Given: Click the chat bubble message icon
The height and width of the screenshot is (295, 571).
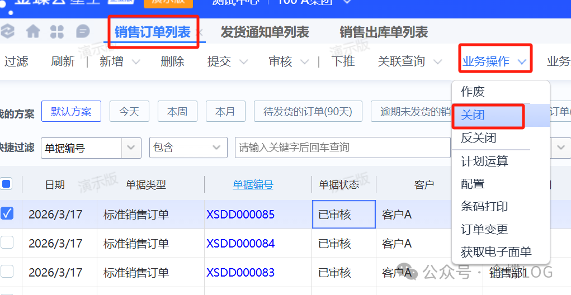Looking at the screenshot, I should pyautogui.click(x=83, y=32).
